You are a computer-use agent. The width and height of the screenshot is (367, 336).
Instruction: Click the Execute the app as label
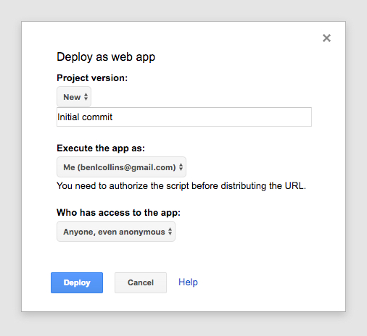tap(101, 148)
